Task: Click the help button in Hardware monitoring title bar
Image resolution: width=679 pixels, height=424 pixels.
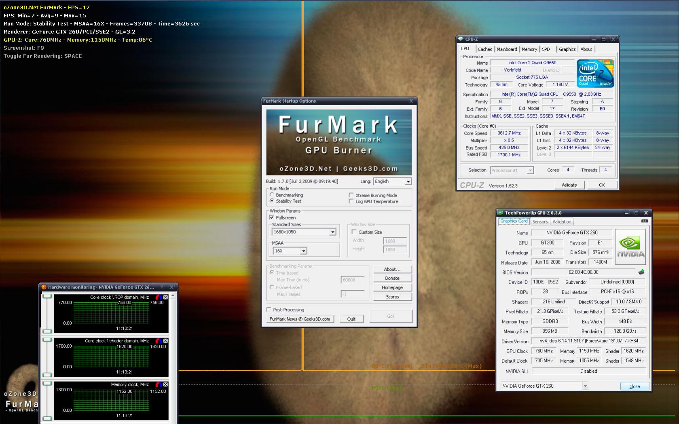Action: 162,287
